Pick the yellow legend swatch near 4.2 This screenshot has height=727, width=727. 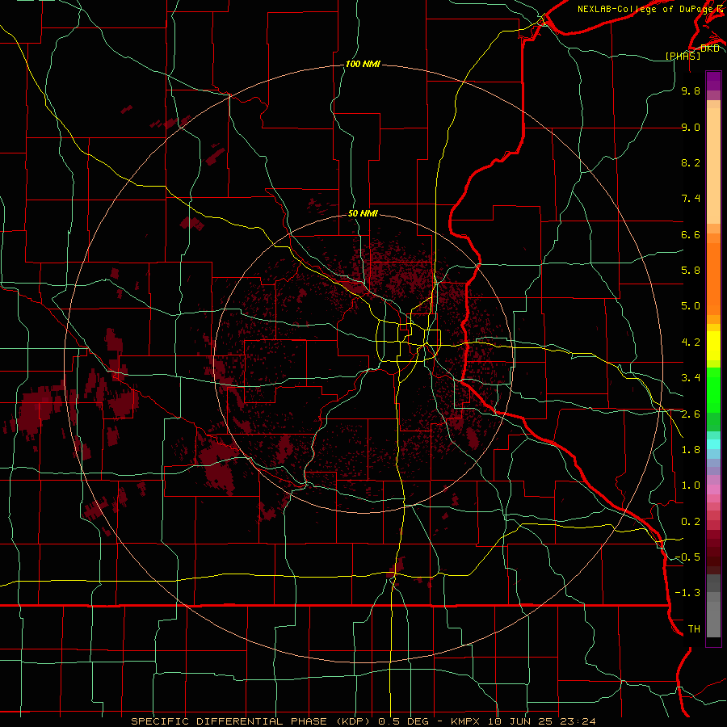pyautogui.click(x=713, y=346)
